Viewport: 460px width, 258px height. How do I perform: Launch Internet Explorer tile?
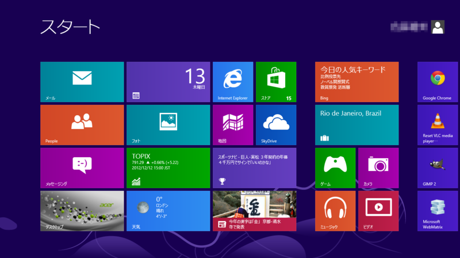click(233, 82)
